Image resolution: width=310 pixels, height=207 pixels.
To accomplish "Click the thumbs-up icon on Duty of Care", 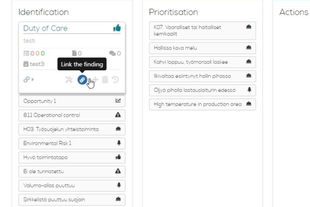I will [117, 28].
